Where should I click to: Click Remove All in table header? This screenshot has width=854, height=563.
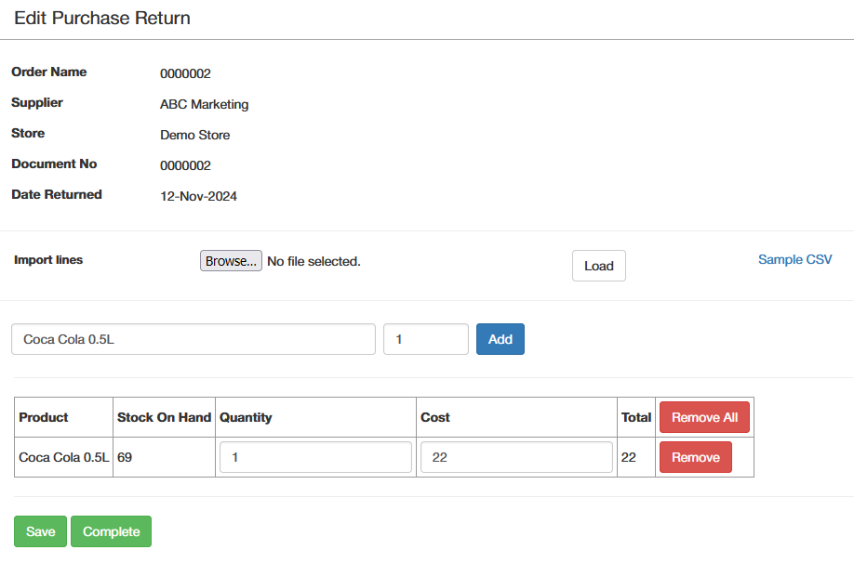point(704,417)
